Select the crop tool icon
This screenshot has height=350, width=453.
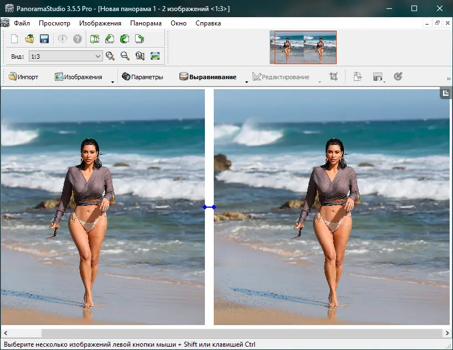(x=333, y=77)
